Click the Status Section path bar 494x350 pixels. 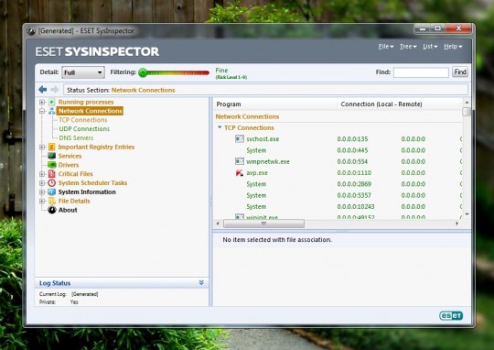coord(265,90)
